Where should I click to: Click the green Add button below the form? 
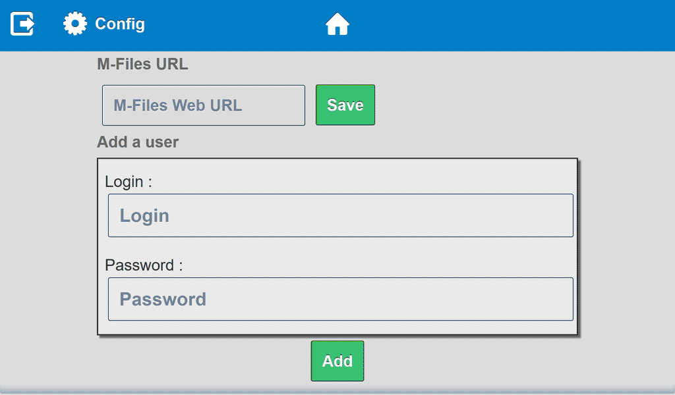click(x=337, y=361)
